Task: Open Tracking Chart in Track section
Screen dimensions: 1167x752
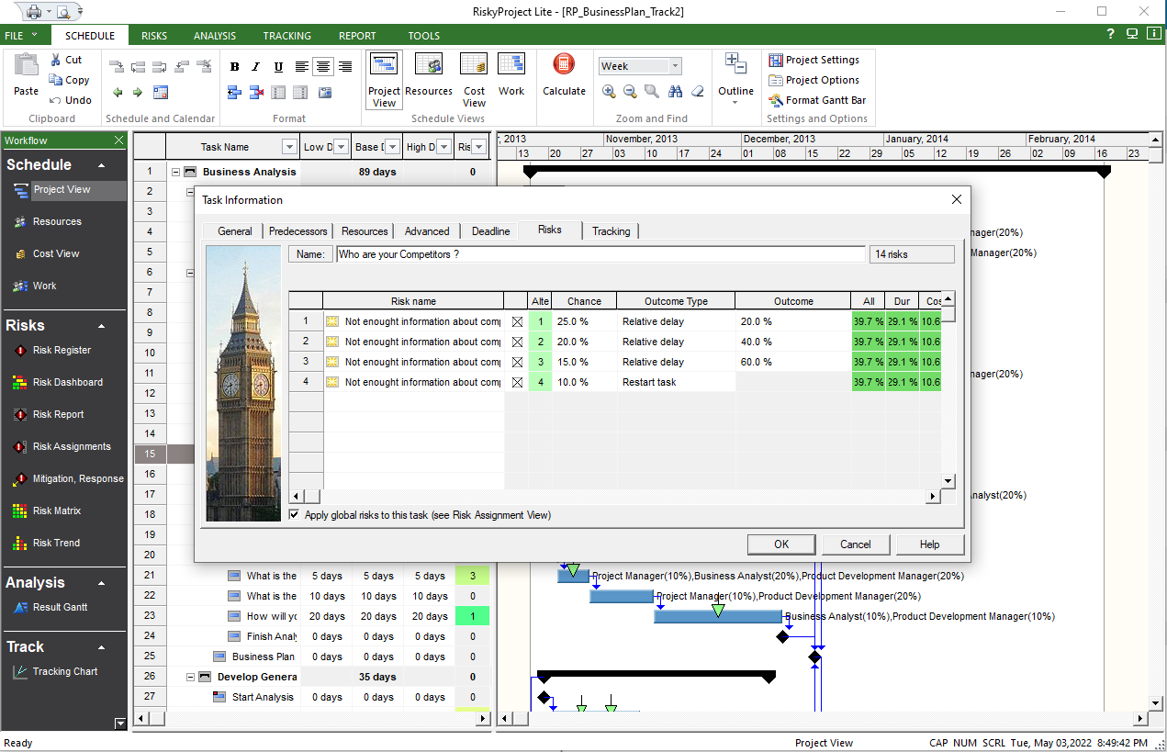Action: [64, 671]
